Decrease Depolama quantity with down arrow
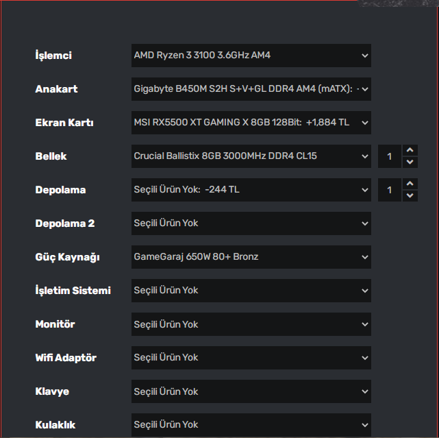The image size is (439, 438). point(410,195)
